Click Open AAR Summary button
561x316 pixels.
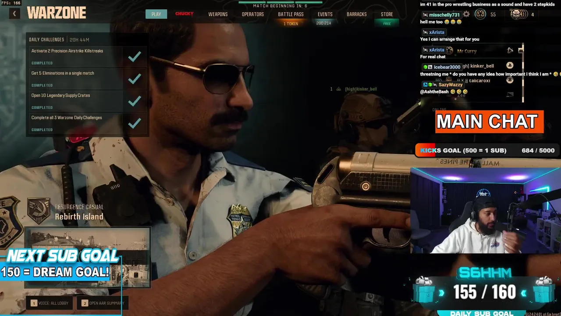(103, 303)
